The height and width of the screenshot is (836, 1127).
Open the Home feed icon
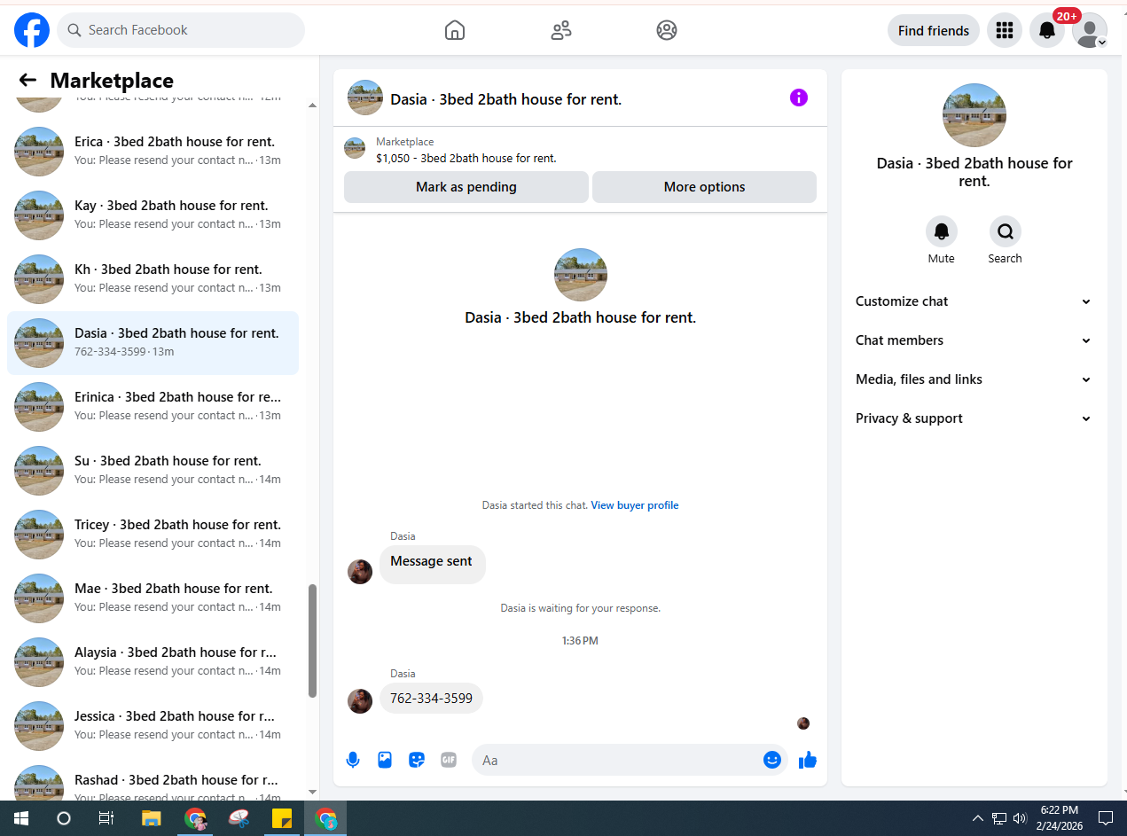[x=454, y=30]
